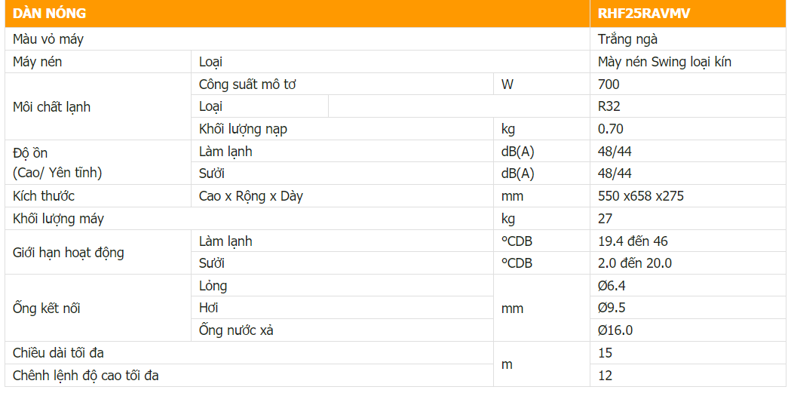The height and width of the screenshot is (393, 788).
Task: Click the Cao x Rộng x Dày cell
Action: click(x=251, y=196)
